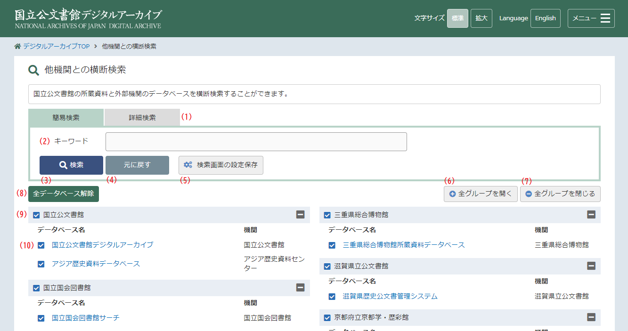Screen dimensions: 628x331
Task: Open 国立公文書館デジタルアーカイブ database link
Action: 102,245
